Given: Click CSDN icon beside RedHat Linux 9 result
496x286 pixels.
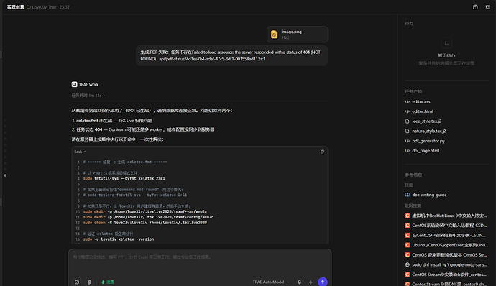Looking at the screenshot, I should (x=407, y=216).
